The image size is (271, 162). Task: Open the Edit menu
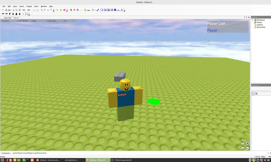9,6
